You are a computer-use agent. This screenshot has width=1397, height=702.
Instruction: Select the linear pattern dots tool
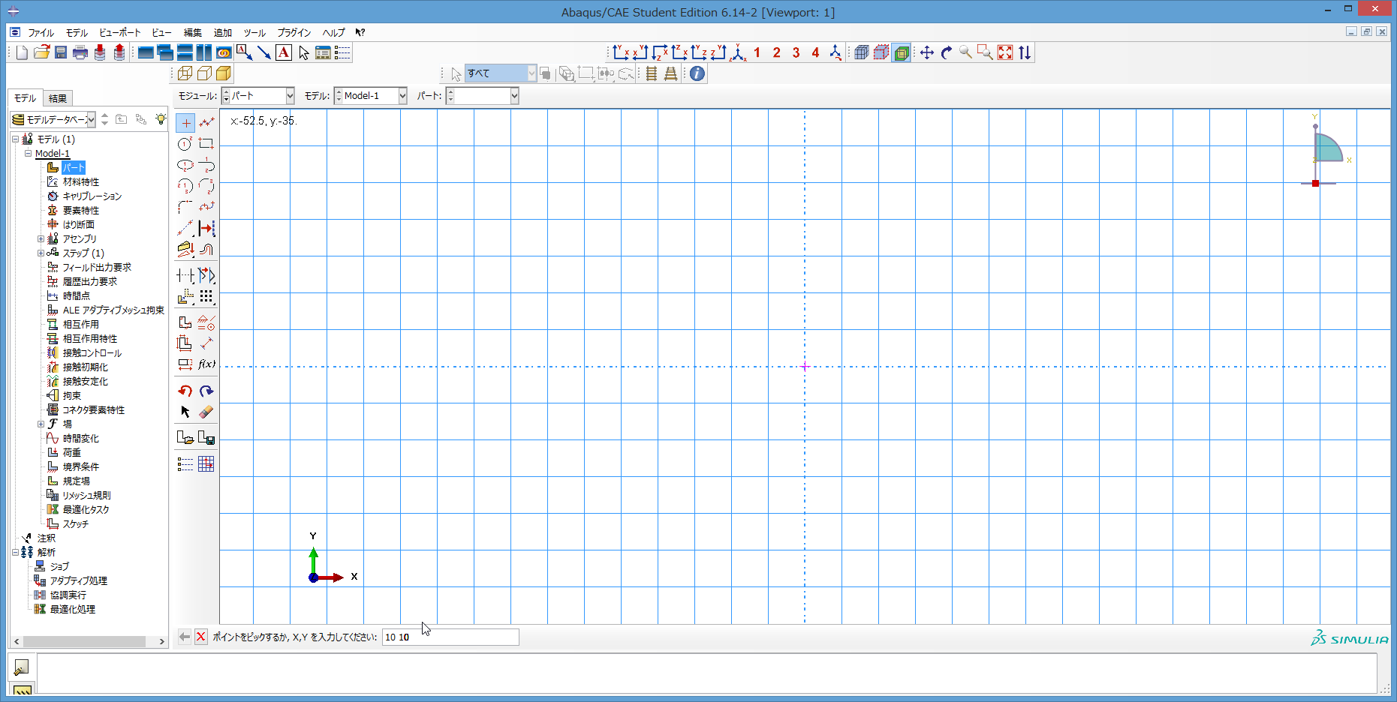pyautogui.click(x=206, y=297)
